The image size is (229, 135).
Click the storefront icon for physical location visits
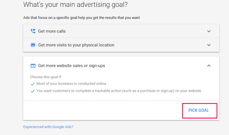[x=33, y=45]
